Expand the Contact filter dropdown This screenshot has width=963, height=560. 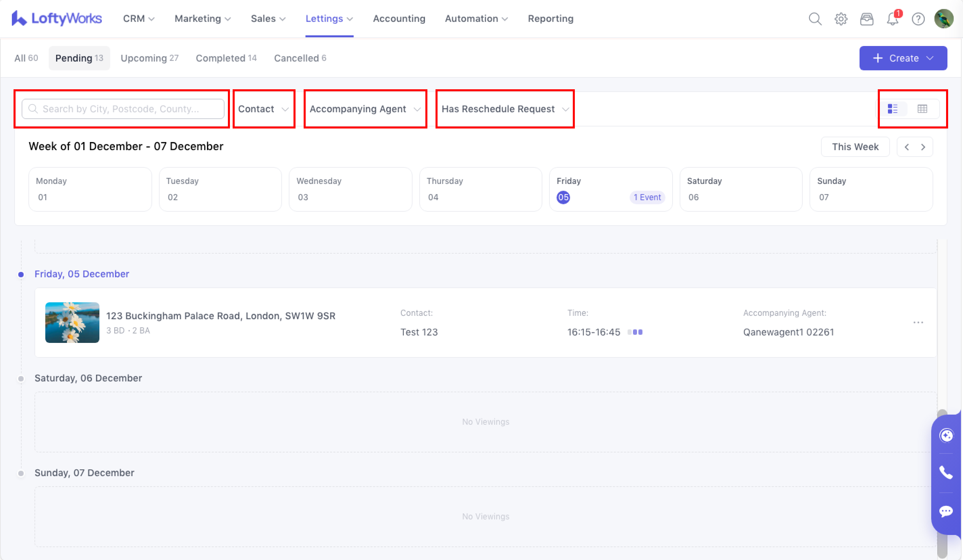coord(263,109)
